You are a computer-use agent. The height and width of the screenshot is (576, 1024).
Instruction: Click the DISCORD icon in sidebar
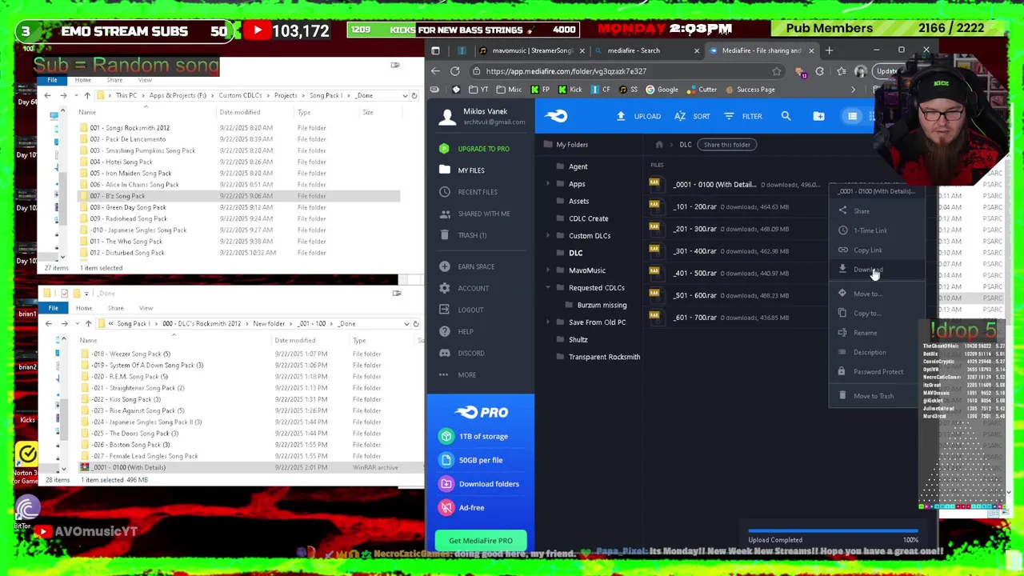pos(445,353)
